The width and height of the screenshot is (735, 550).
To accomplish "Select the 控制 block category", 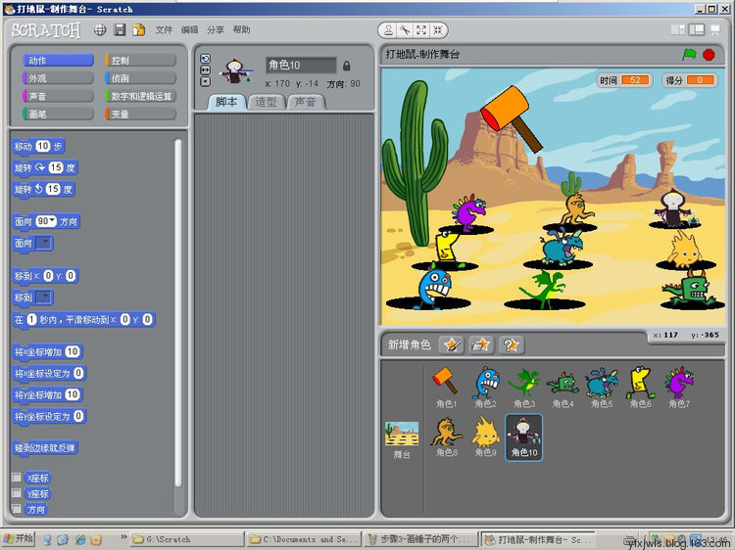I will click(140, 61).
